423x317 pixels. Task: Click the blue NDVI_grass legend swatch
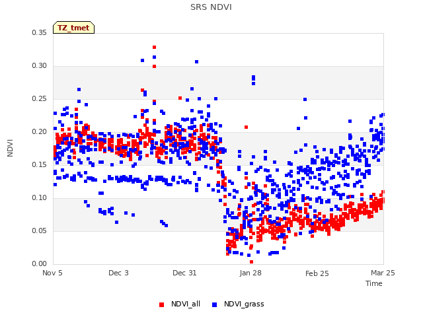tap(214, 304)
